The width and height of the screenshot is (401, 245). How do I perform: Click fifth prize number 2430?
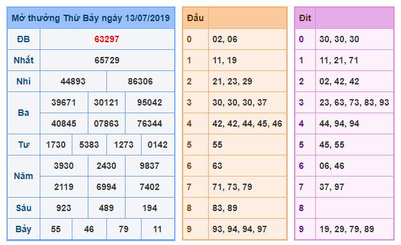tap(106, 166)
